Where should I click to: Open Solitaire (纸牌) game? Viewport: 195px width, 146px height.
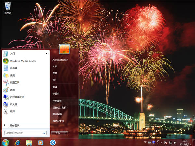tap(12, 111)
